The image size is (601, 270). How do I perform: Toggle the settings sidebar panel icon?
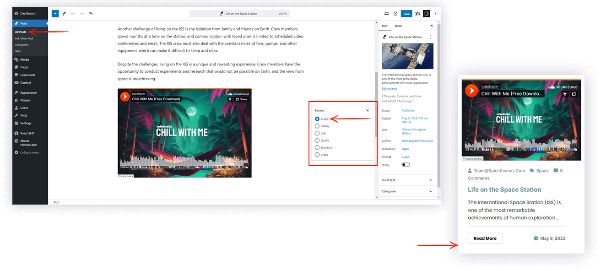coord(427,14)
